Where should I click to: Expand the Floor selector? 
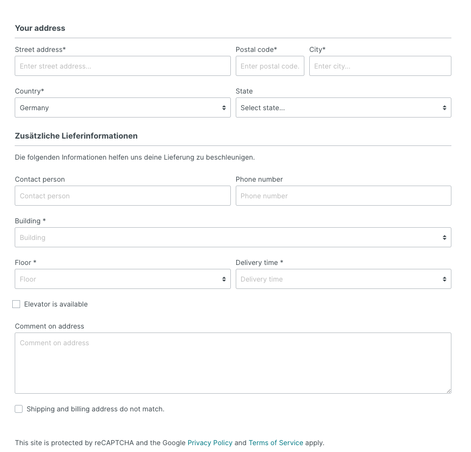tap(123, 279)
